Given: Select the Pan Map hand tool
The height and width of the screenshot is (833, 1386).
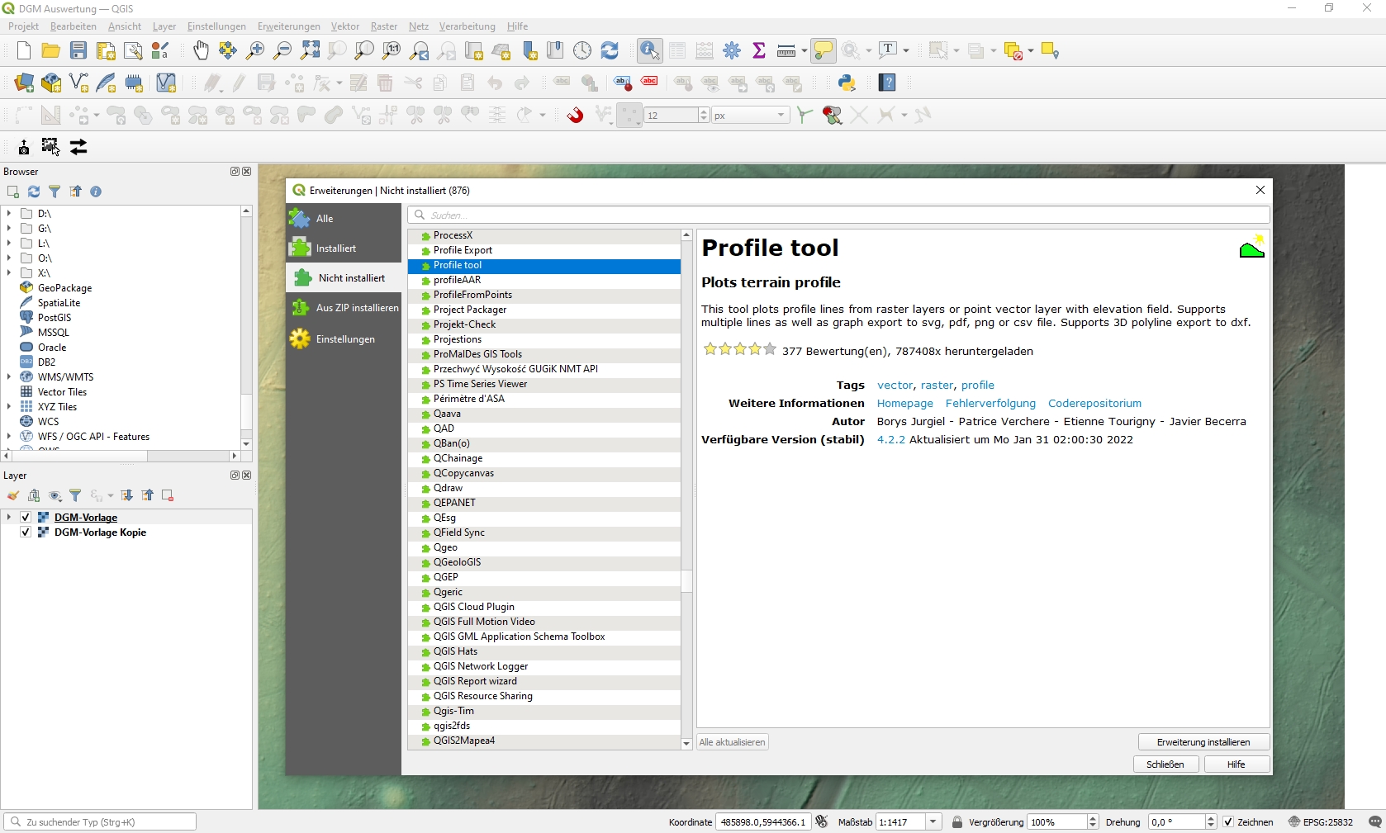Looking at the screenshot, I should pyautogui.click(x=201, y=51).
